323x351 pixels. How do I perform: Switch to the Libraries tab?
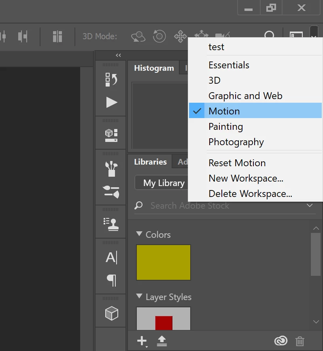[x=150, y=162]
